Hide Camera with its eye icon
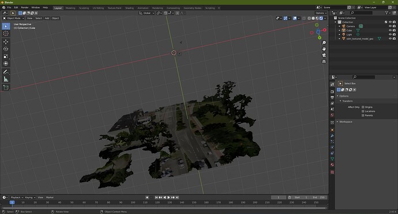The width and height of the screenshot is (398, 214). tap(390, 26)
